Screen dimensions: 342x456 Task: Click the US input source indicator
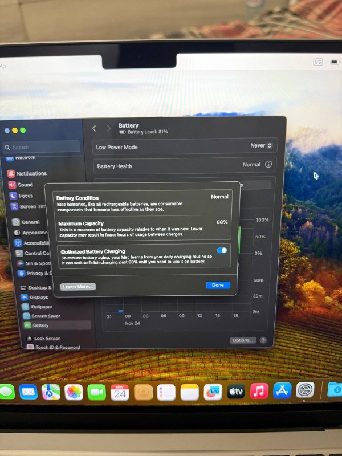(317, 62)
